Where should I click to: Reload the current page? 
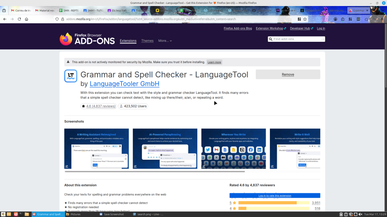[19, 19]
